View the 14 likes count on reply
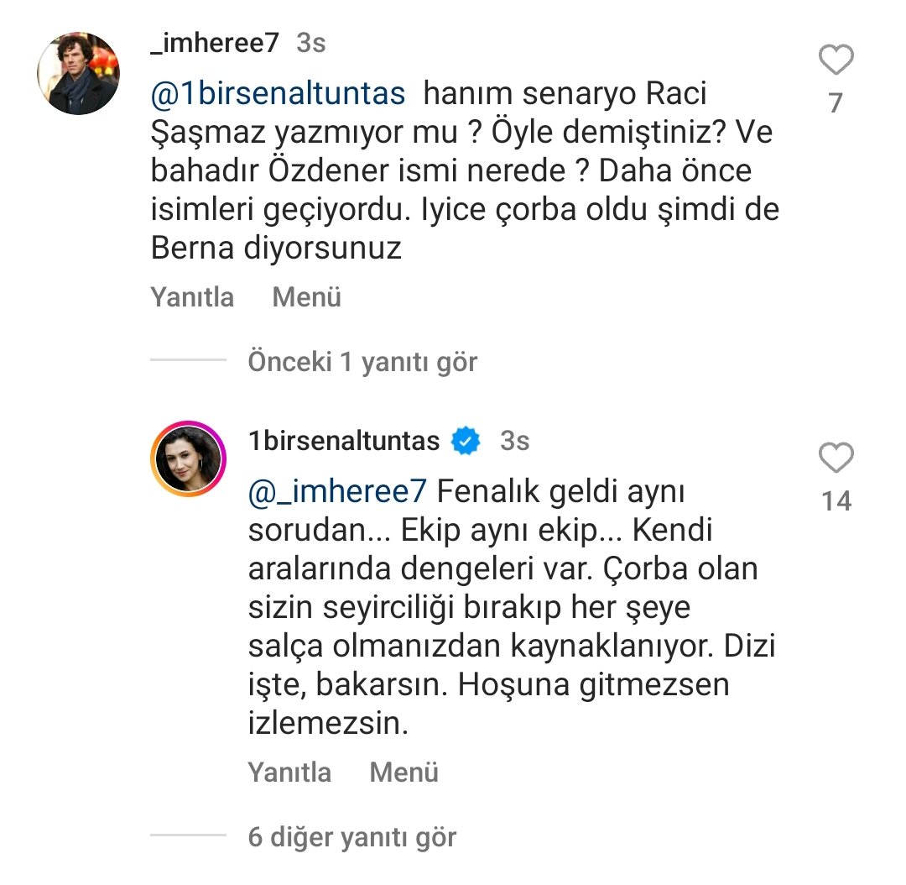Viewport: 906px width, 885px height. (836, 501)
